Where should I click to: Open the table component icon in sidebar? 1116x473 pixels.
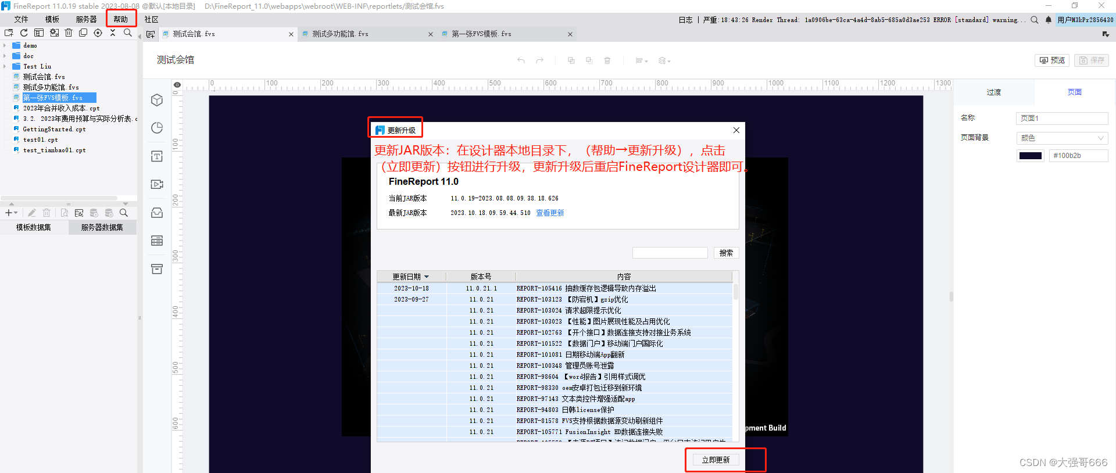click(x=157, y=241)
